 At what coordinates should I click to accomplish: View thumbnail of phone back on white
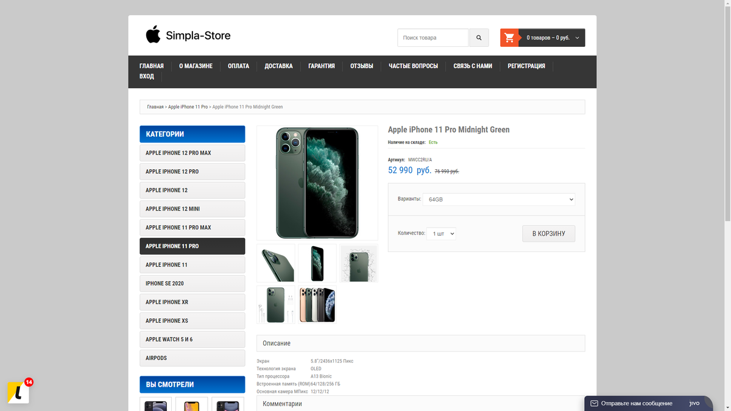click(x=359, y=263)
